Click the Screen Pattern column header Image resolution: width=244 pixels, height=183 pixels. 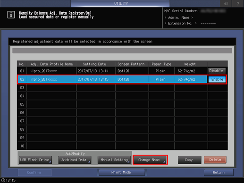131,64
